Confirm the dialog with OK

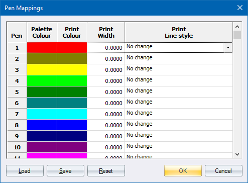point(183,171)
